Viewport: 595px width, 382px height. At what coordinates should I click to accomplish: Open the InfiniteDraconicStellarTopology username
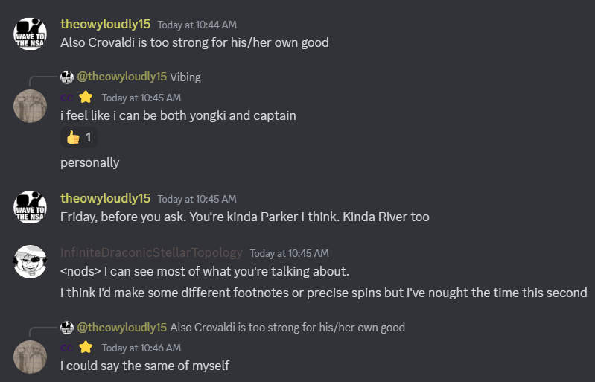tap(151, 252)
